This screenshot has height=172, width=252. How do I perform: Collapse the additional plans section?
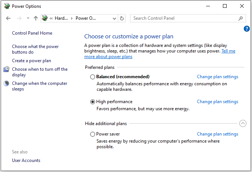[243, 124]
